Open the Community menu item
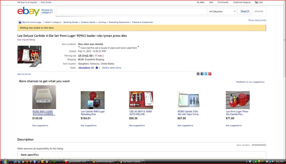 223,2
